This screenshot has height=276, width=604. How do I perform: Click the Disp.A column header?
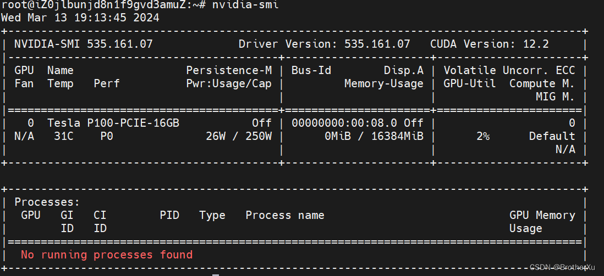pyautogui.click(x=404, y=70)
